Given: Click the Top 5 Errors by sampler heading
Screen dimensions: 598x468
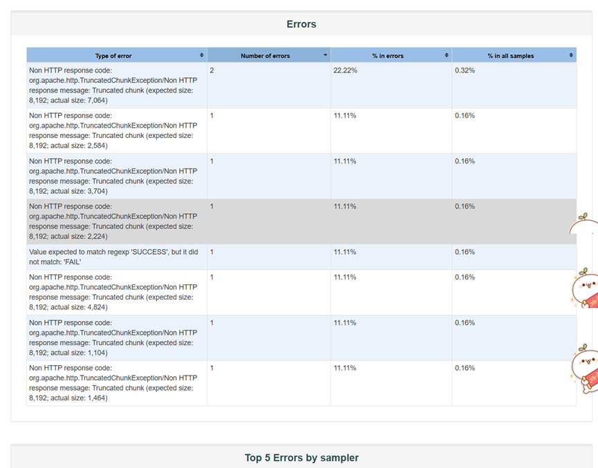Looking at the screenshot, I should [x=301, y=458].
